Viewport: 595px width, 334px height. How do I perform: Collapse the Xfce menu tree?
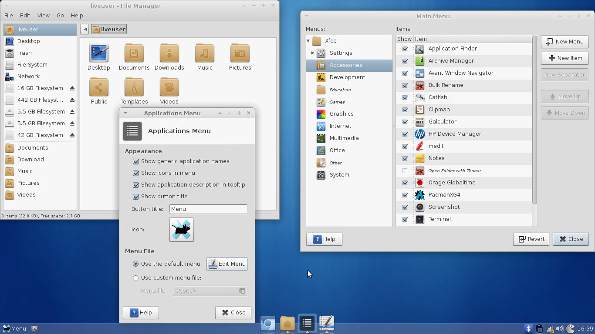(x=308, y=41)
